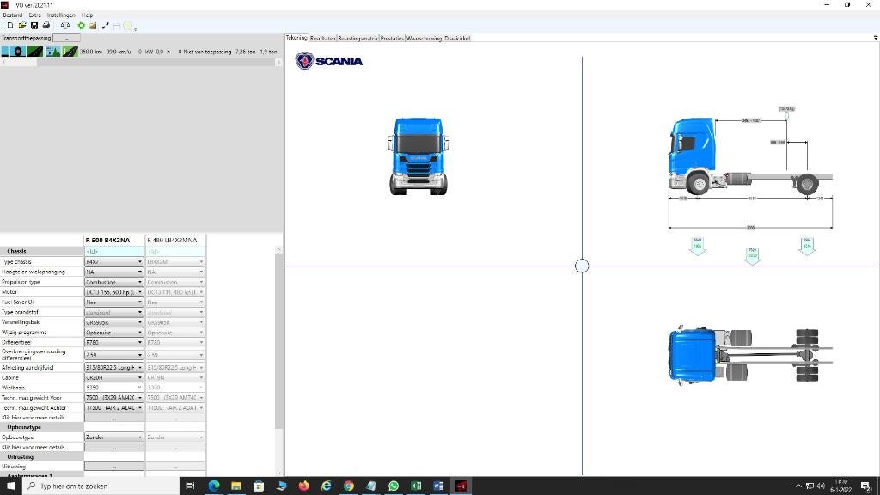Open Techn. max.gewicht Voor dropdown for R 500
The width and height of the screenshot is (880, 495).
pos(114,398)
